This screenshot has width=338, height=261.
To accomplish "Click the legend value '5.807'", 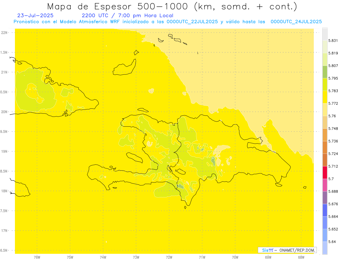I will click(333, 66).
